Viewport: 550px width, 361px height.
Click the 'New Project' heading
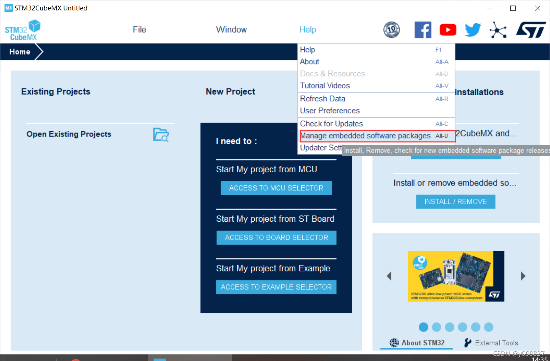[230, 92]
